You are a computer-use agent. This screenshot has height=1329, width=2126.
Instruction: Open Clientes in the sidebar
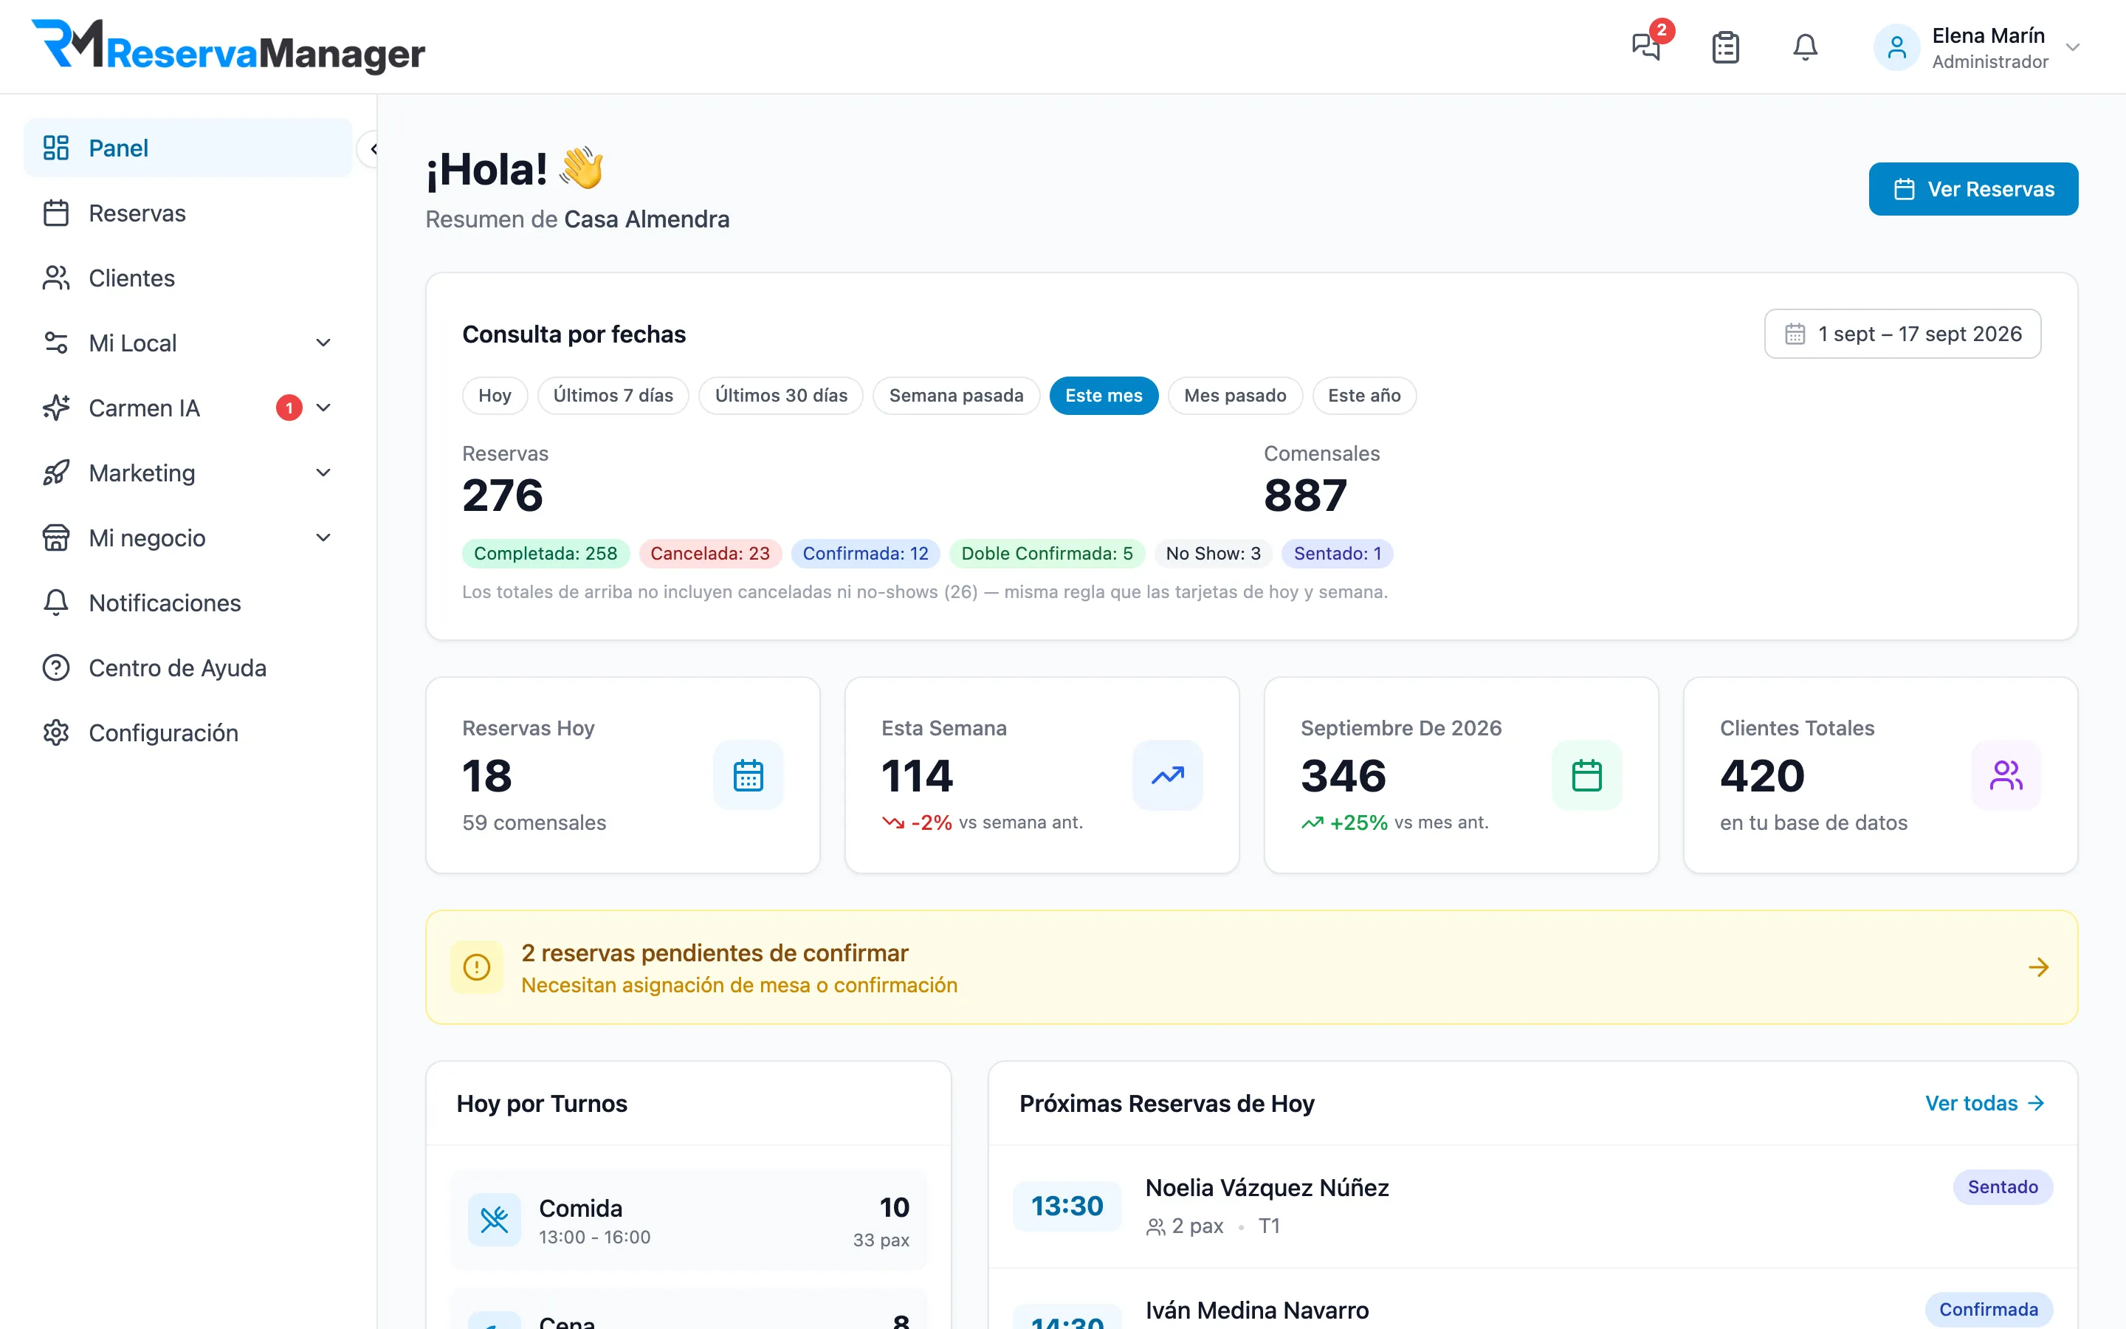tap(188, 278)
